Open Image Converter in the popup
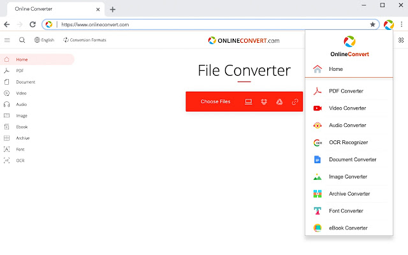The image size is (408, 255). 349,177
